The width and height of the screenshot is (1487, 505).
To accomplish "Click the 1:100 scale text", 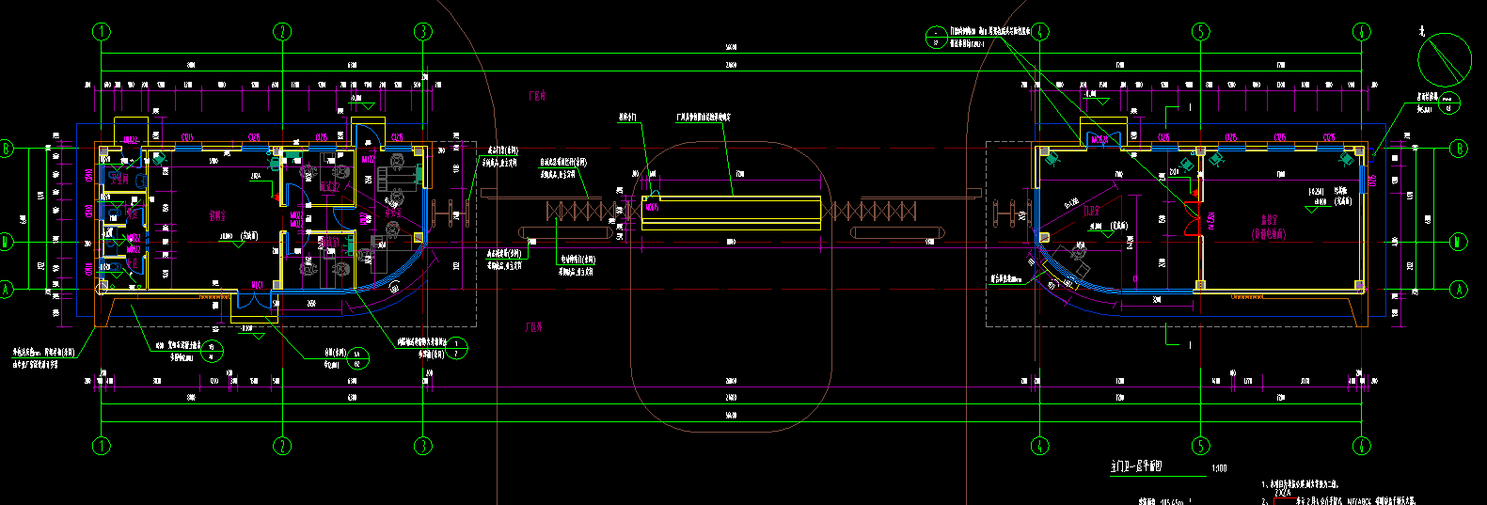I will point(1219,468).
